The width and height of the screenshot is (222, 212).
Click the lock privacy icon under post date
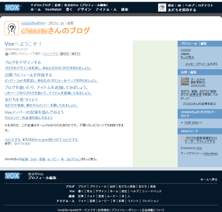click(7, 54)
